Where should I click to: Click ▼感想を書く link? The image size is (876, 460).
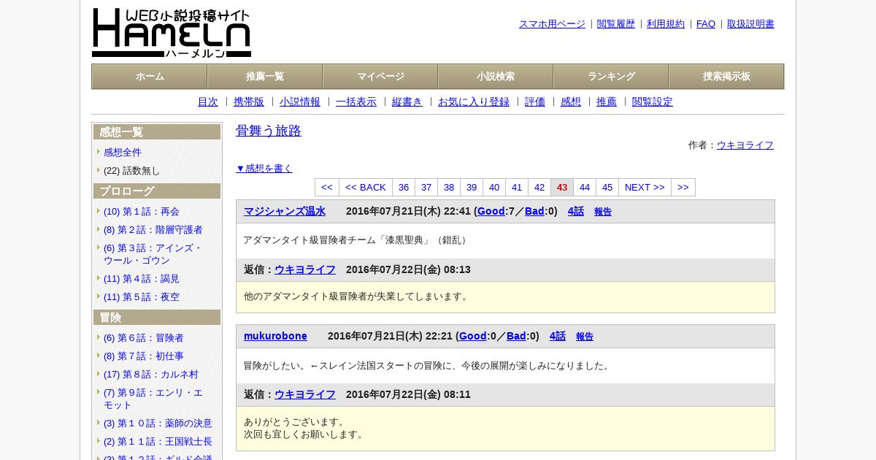[x=264, y=168]
